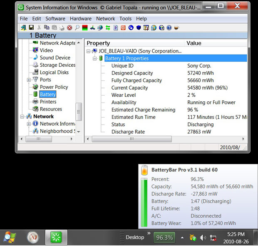Viewport: 258px width, 246px height.
Task: Click the globe network toolbar icon
Action: coord(100,28)
